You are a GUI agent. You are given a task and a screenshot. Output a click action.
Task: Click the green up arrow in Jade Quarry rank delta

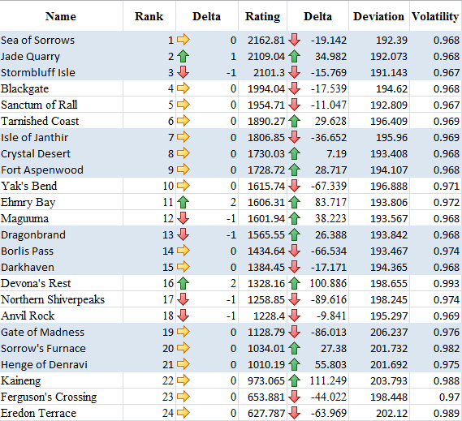(x=184, y=56)
